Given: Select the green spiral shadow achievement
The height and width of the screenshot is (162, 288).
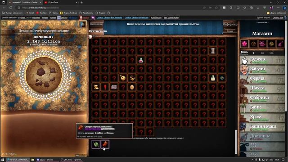Looking at the screenshot, I should click(x=96, y=144).
